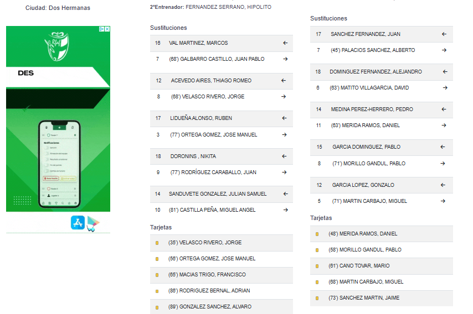
Task: Close the ad with the X icon
Action: pos(107,29)
